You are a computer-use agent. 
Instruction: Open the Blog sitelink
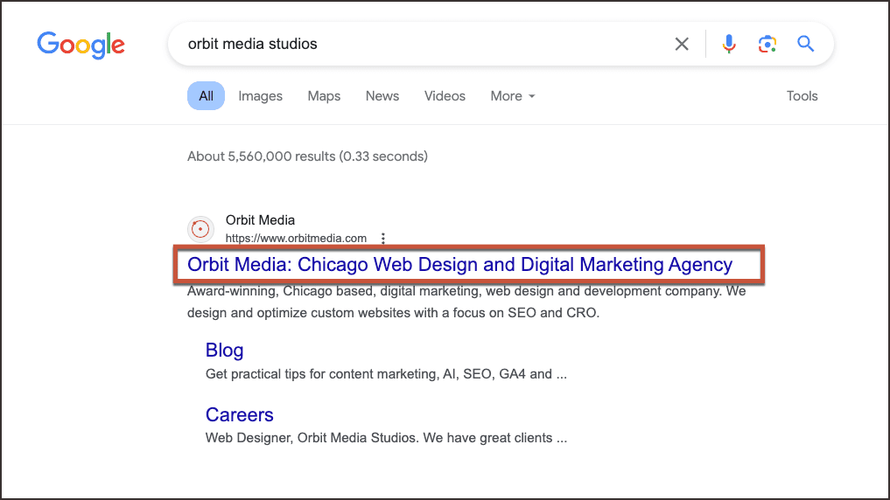click(224, 351)
